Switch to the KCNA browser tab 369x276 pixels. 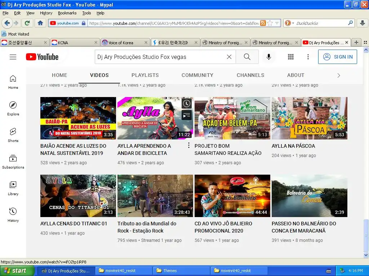point(75,42)
